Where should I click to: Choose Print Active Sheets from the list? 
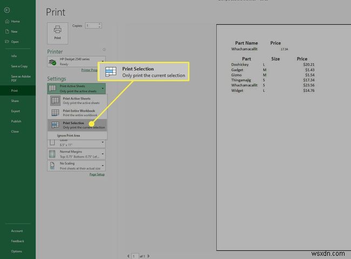click(x=77, y=101)
